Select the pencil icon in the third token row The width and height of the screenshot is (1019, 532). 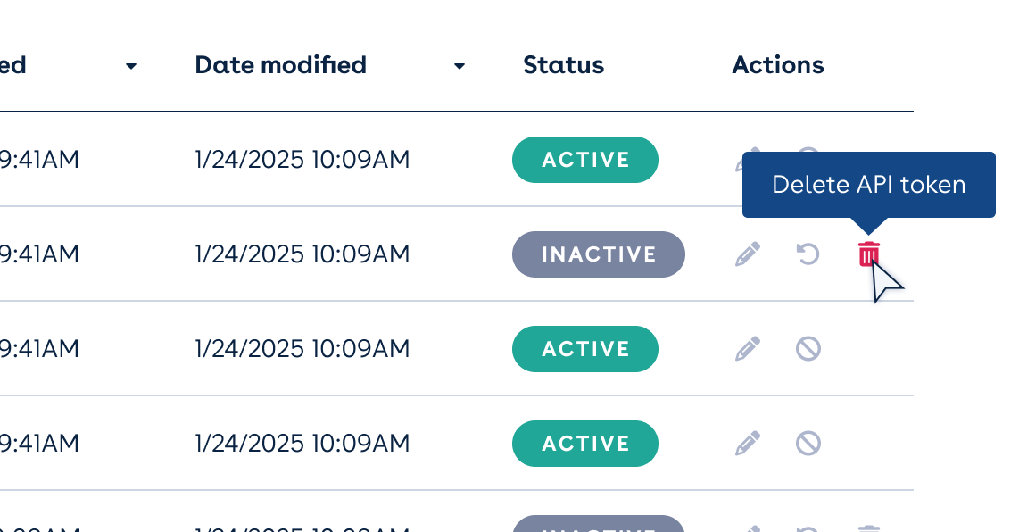click(748, 348)
